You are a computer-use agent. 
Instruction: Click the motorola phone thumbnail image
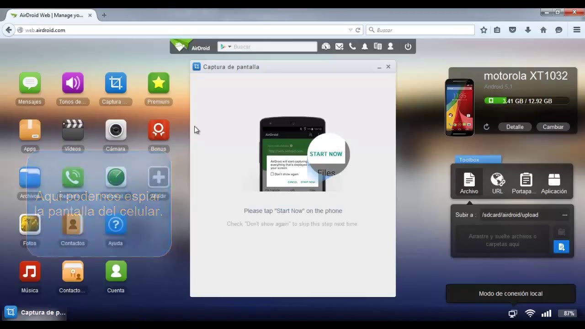click(x=459, y=107)
